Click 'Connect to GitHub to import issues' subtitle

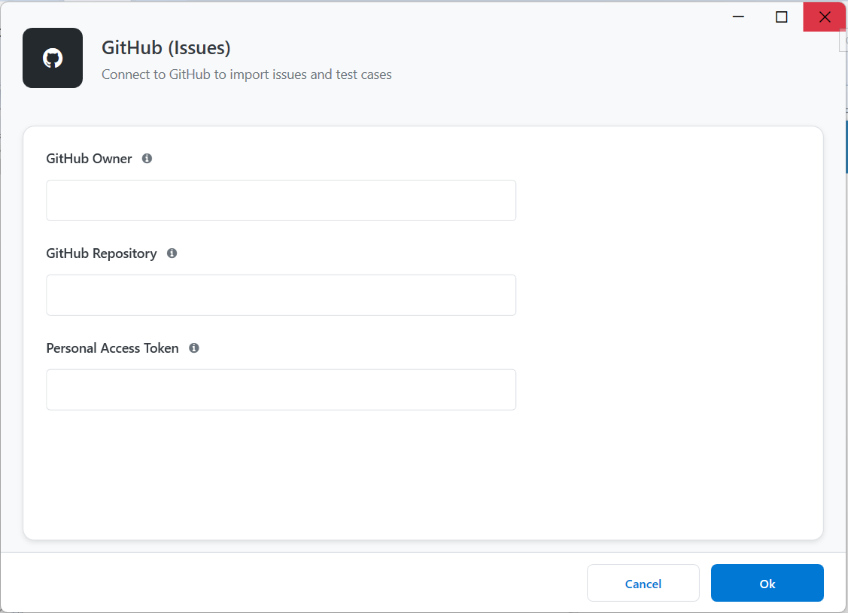[x=247, y=74]
